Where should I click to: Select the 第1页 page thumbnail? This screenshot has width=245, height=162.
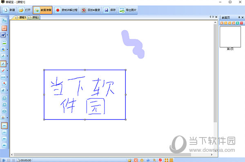[230, 37]
